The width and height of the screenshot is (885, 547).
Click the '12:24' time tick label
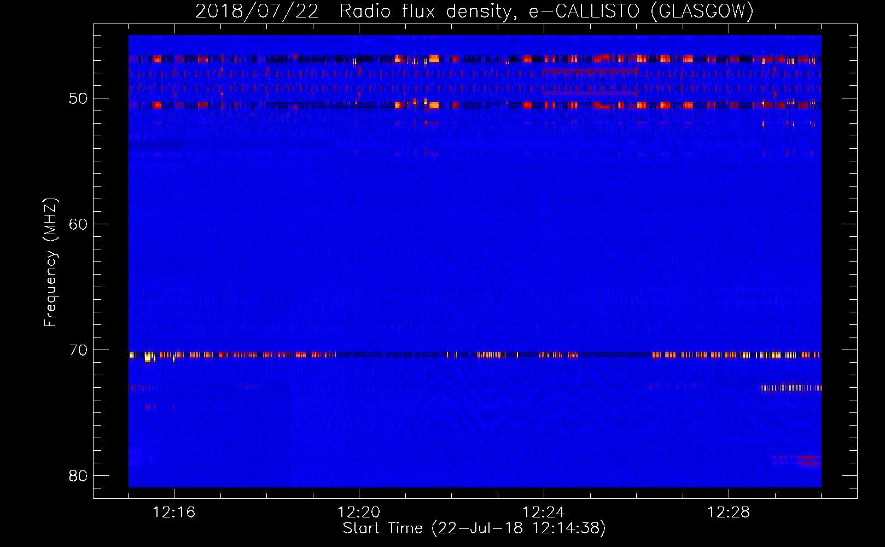544,513
